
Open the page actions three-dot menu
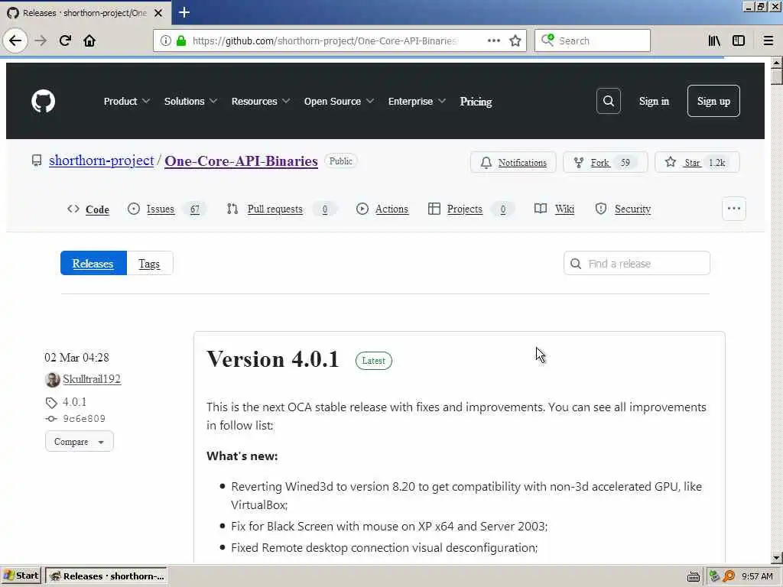point(493,41)
